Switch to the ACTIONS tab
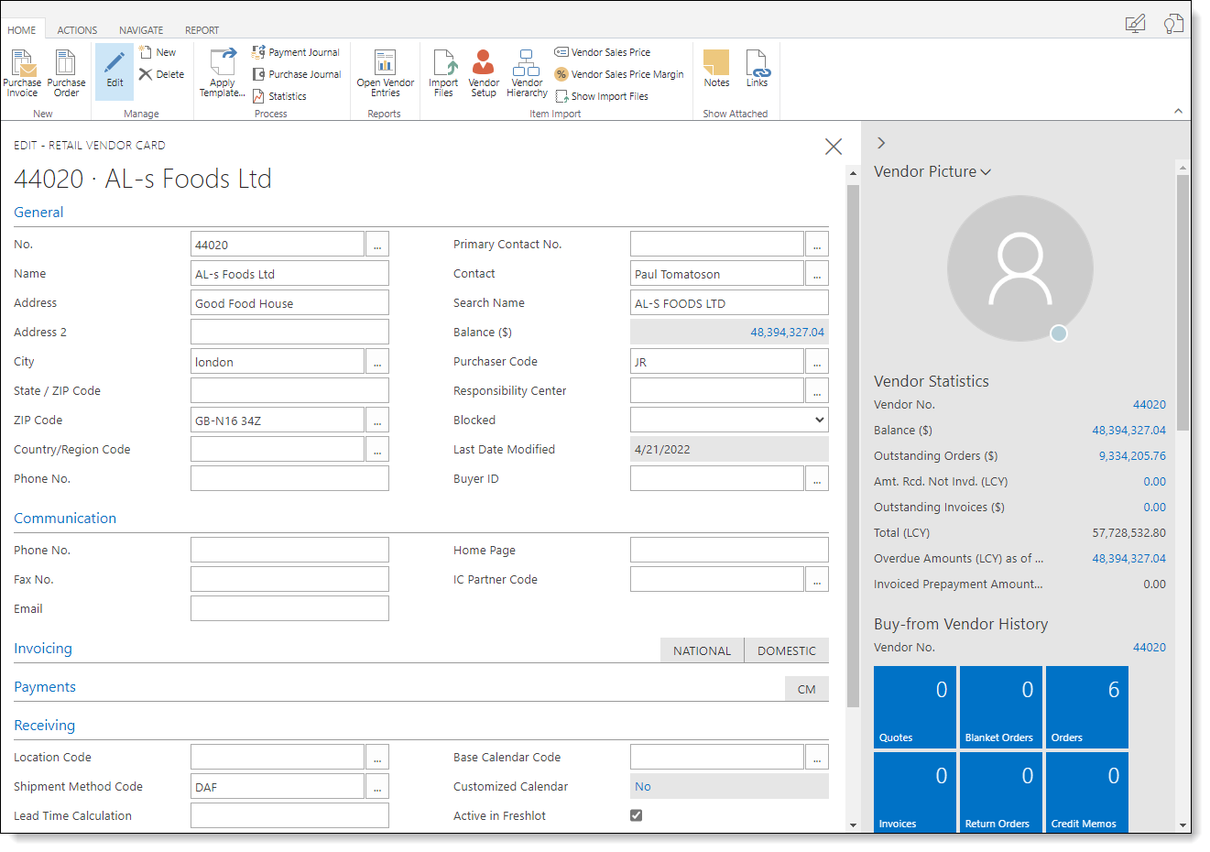This screenshot has height=852, width=1210. [77, 30]
